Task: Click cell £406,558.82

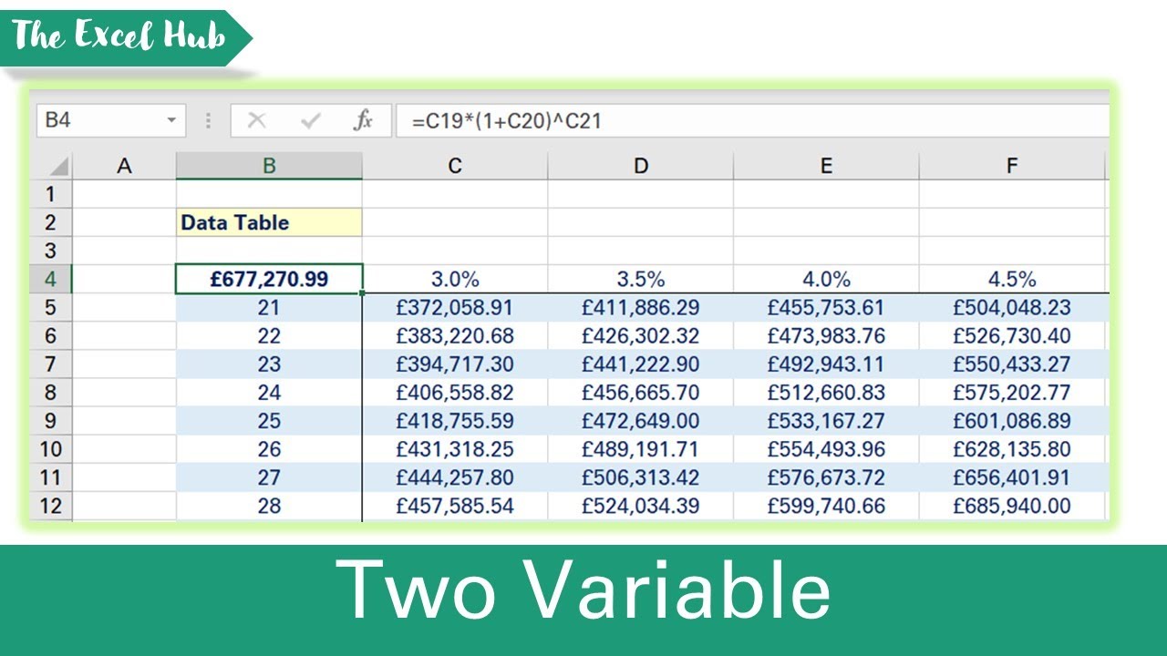Action: 455,393
